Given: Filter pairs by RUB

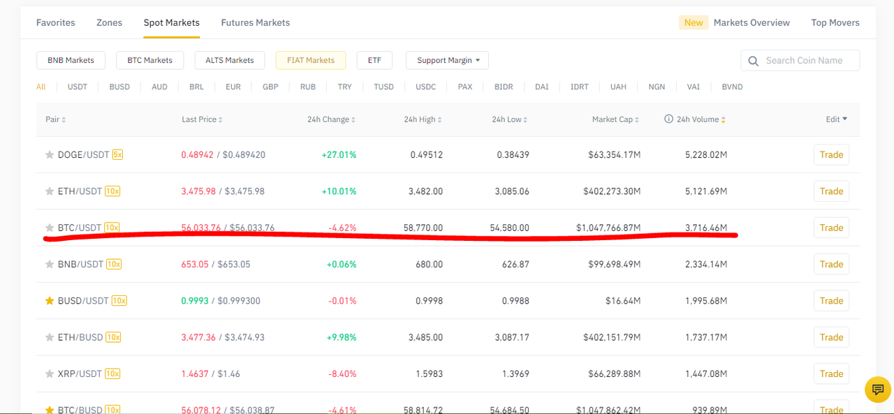Looking at the screenshot, I should coord(308,87).
